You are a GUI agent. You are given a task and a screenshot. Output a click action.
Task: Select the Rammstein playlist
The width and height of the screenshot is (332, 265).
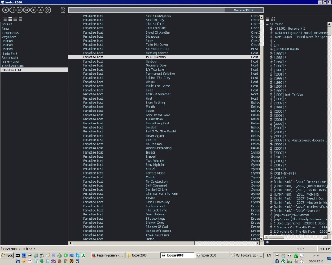[10, 57]
